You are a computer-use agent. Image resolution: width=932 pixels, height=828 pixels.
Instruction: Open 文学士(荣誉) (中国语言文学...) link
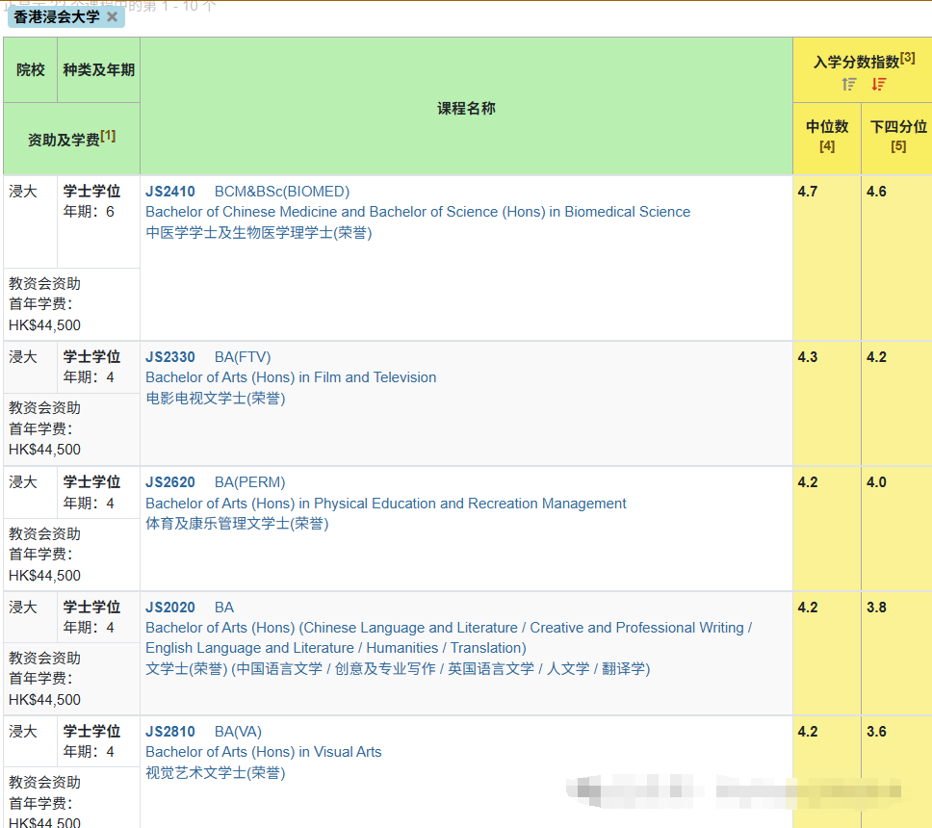pos(398,669)
